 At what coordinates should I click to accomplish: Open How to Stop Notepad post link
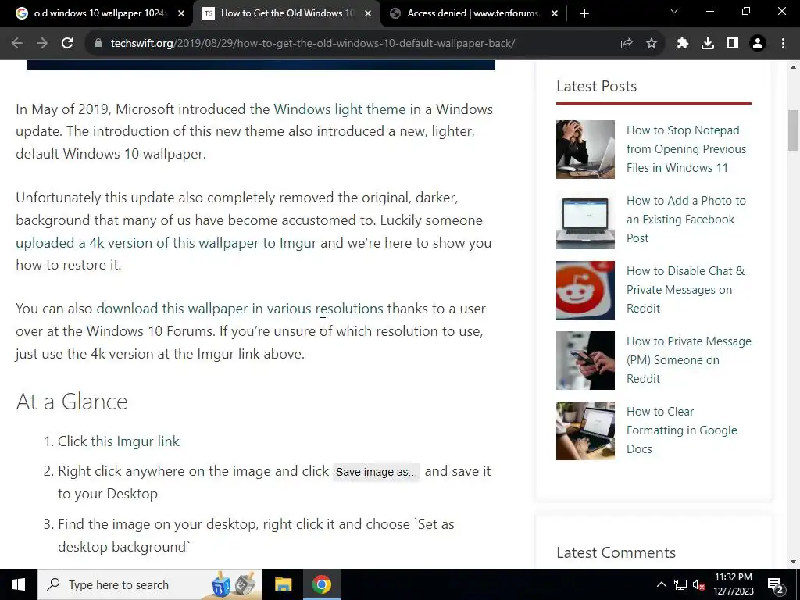(x=686, y=149)
